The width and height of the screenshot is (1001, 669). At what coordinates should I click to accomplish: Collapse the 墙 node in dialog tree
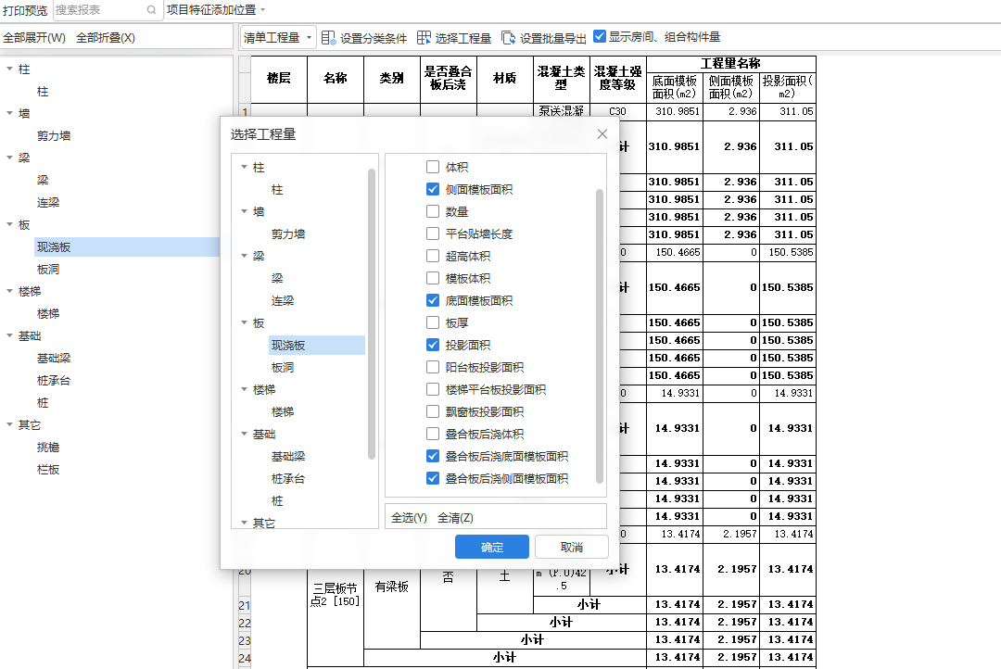tap(244, 211)
